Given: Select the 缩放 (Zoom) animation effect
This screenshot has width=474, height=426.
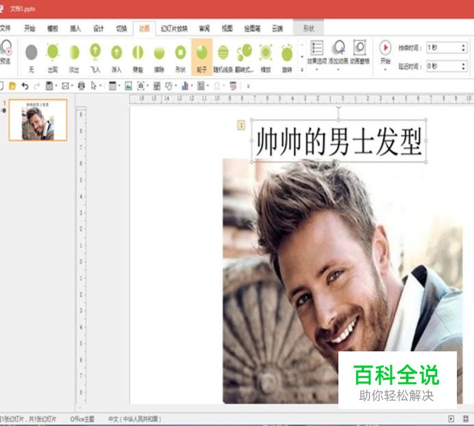Looking at the screenshot, I should (x=265, y=54).
